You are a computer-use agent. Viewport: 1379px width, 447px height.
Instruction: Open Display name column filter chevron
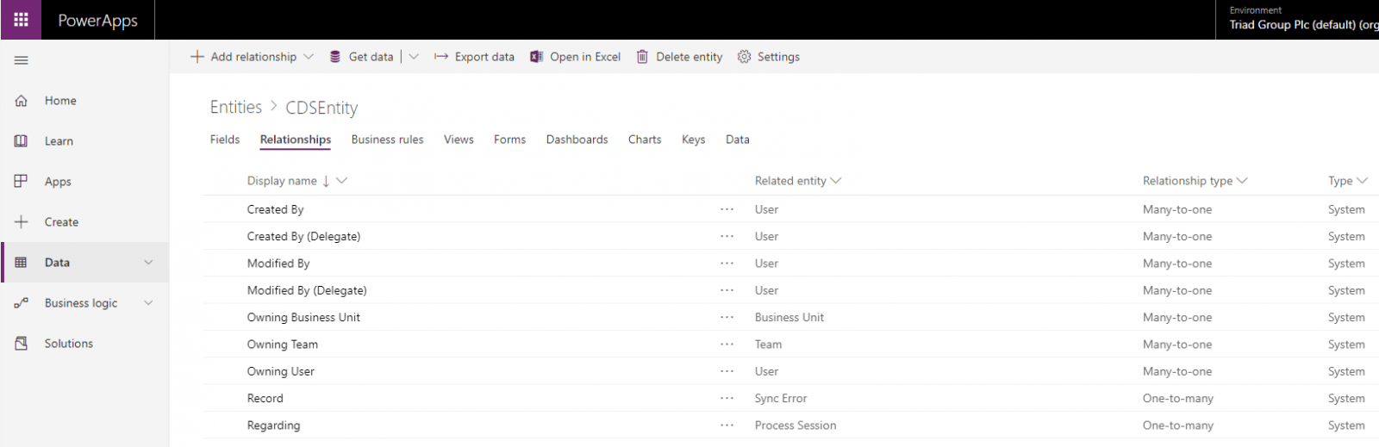pyautogui.click(x=342, y=181)
